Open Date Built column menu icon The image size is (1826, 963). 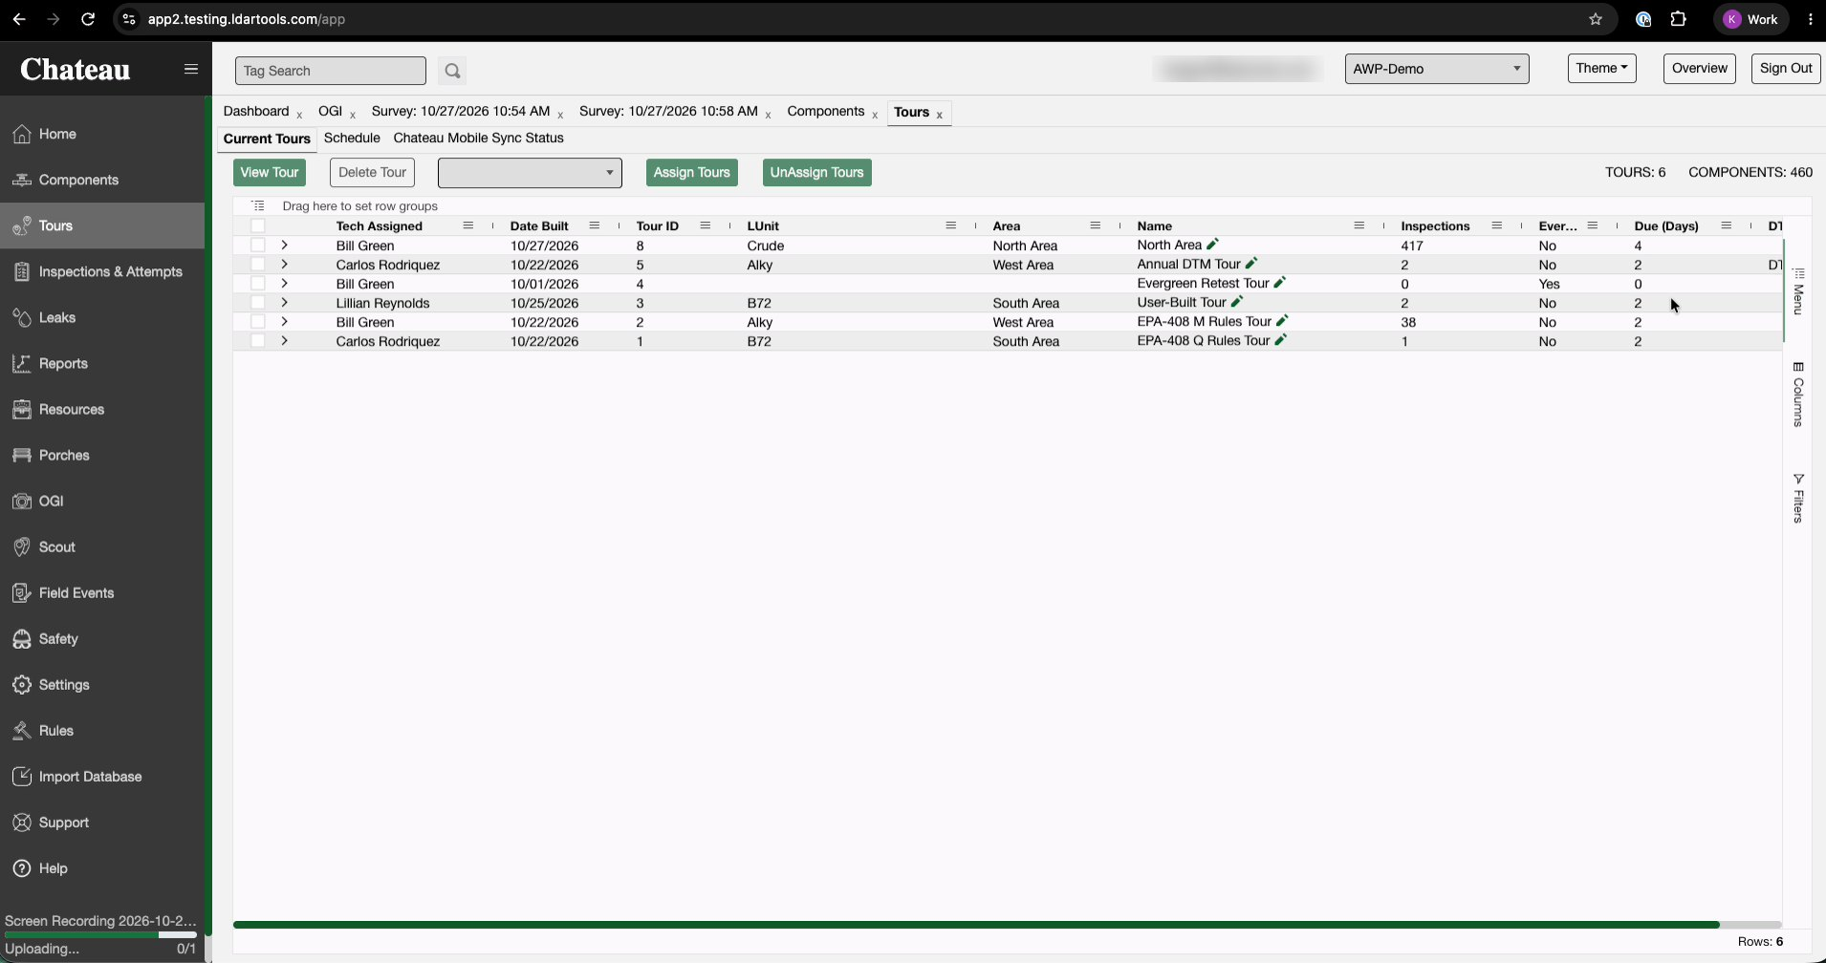[x=595, y=225]
